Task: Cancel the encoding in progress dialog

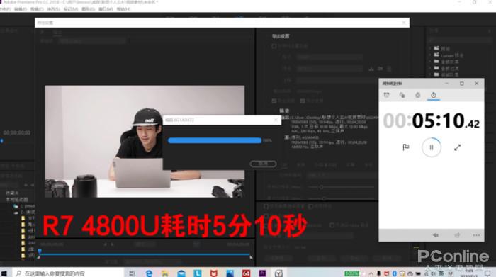Action: click(x=263, y=164)
